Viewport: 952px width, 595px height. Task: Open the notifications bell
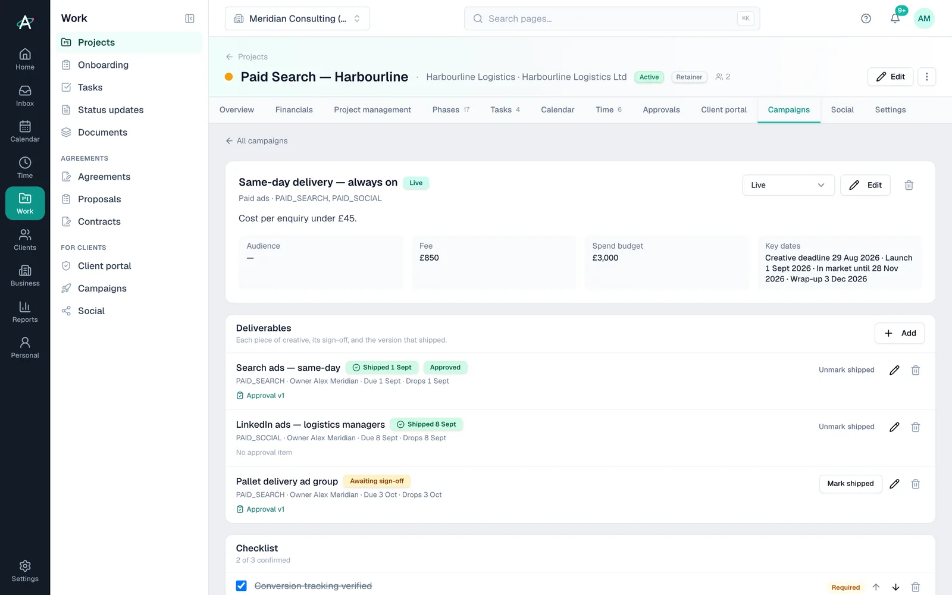pyautogui.click(x=895, y=18)
